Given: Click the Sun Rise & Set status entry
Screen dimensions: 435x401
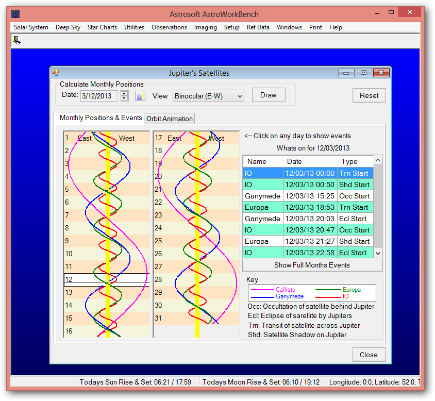Looking at the screenshot, I should click(136, 382).
